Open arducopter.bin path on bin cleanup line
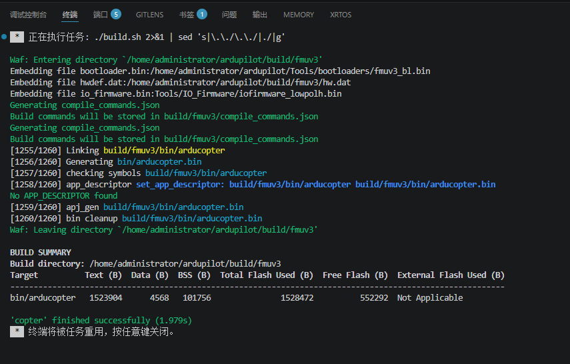 pyautogui.click(x=192, y=218)
